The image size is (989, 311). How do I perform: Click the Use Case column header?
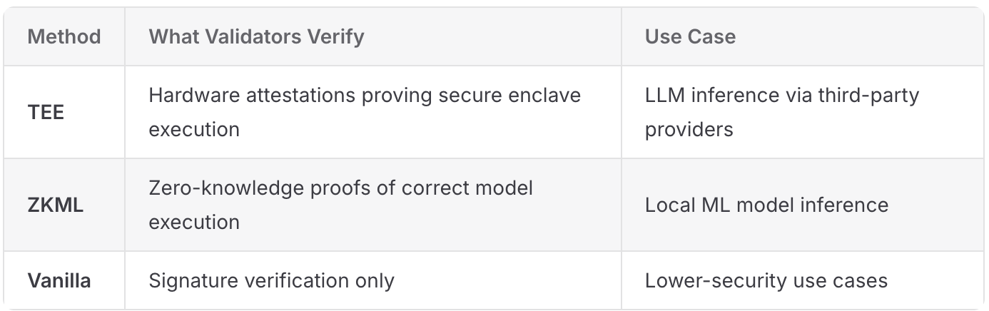point(690,36)
